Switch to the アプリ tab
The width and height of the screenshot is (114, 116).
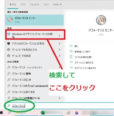[23, 5]
